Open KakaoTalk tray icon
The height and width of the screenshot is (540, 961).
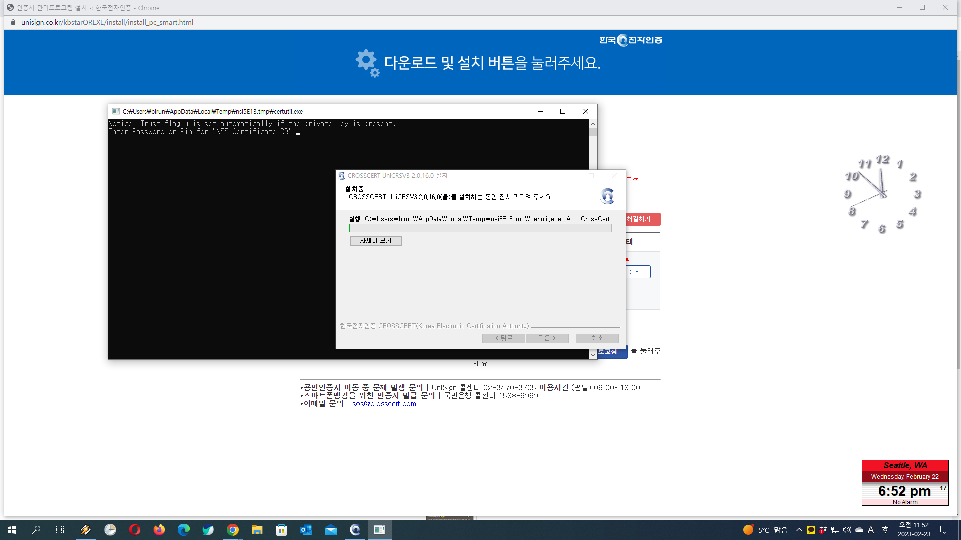click(x=811, y=530)
